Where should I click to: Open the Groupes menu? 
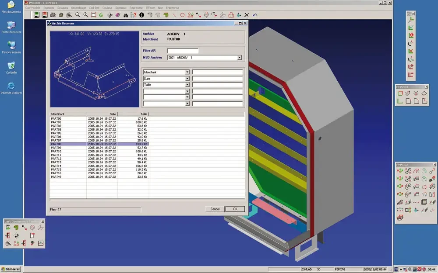point(63,8)
